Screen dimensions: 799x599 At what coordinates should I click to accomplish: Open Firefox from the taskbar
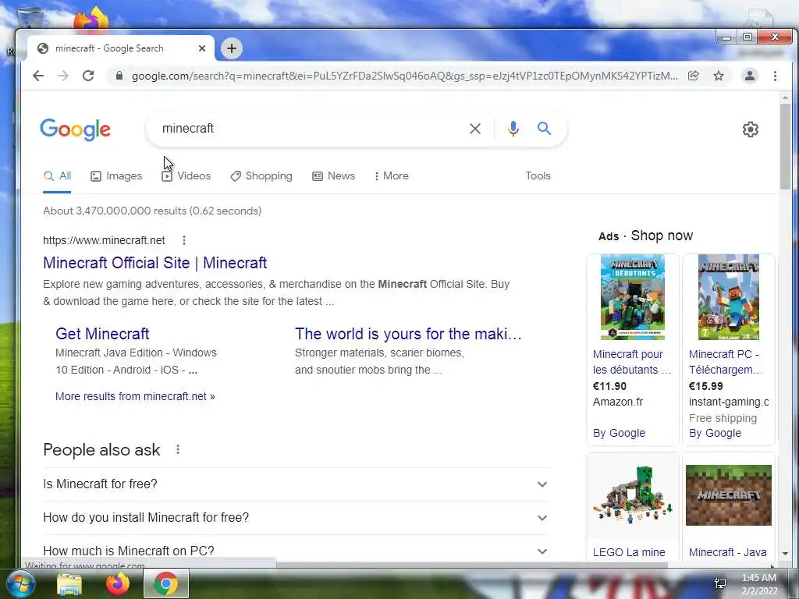coord(118,583)
